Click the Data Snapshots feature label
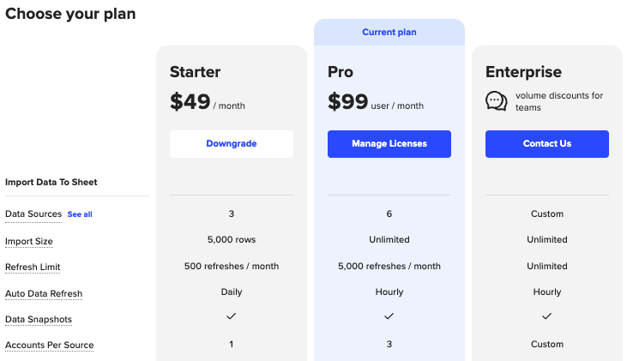The image size is (627, 361). 39,319
